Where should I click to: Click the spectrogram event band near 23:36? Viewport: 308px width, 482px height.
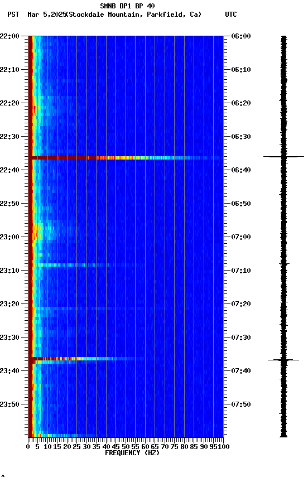[x=86, y=359]
